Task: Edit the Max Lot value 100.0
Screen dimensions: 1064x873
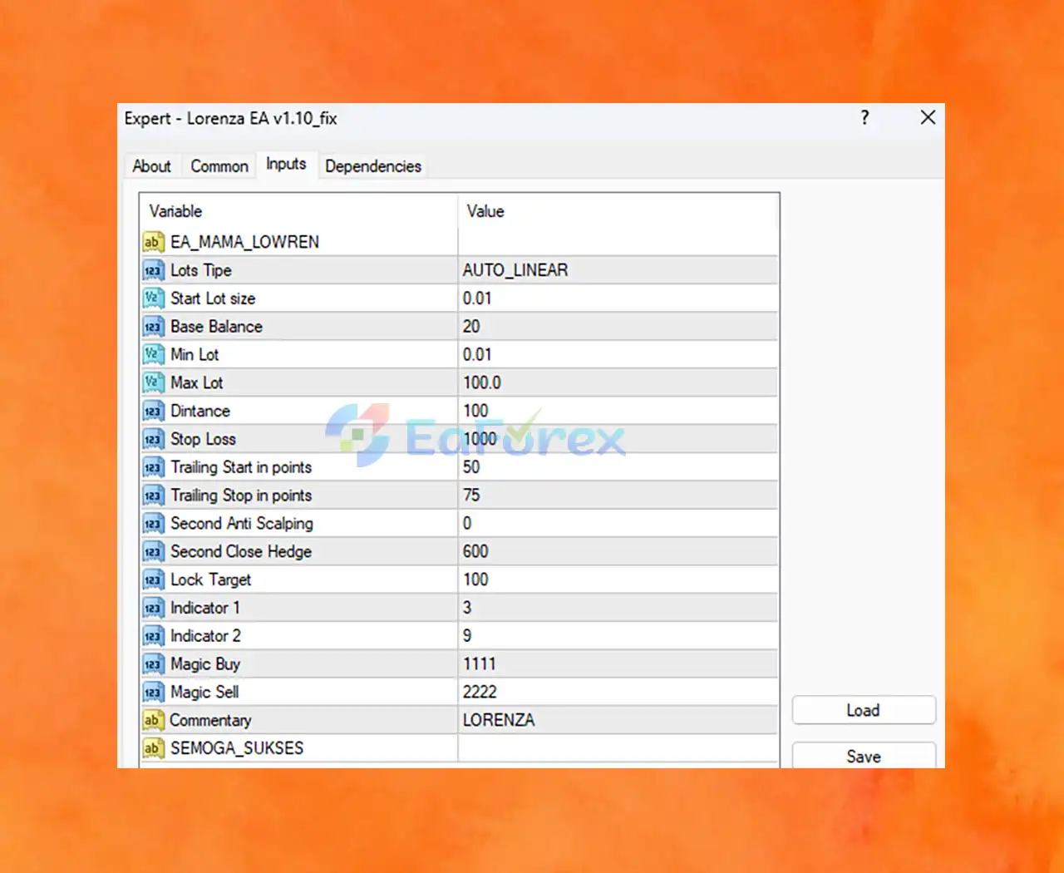Action: 618,382
